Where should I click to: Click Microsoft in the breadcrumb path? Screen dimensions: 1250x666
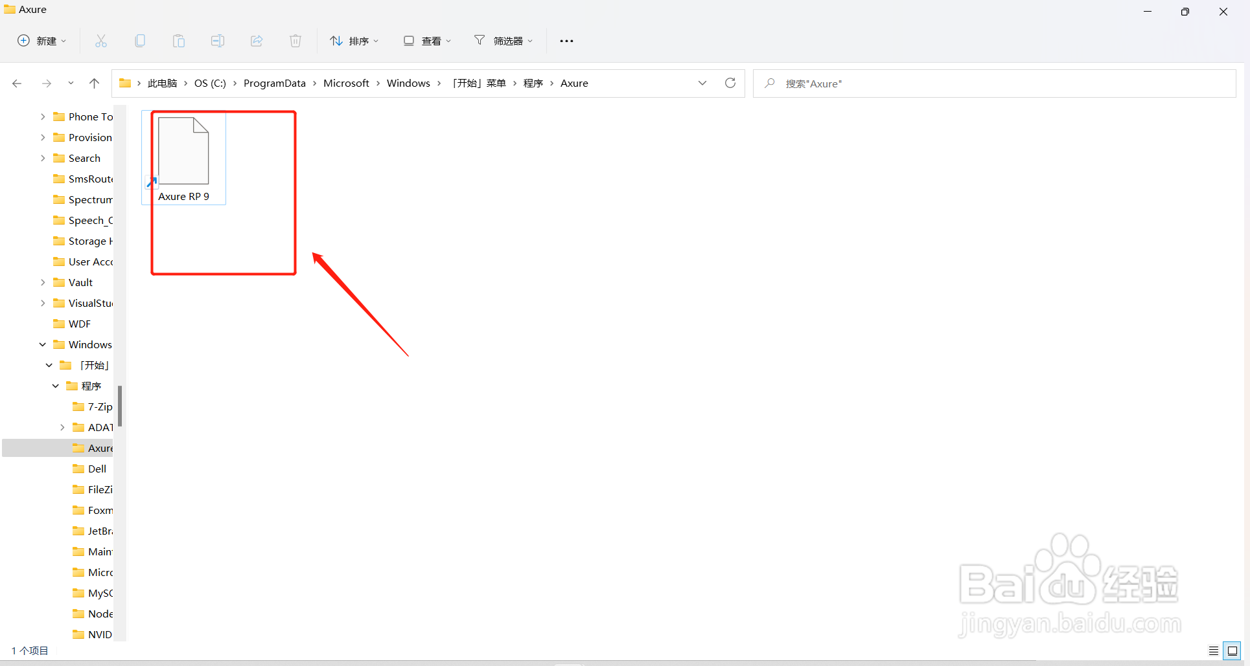click(346, 83)
